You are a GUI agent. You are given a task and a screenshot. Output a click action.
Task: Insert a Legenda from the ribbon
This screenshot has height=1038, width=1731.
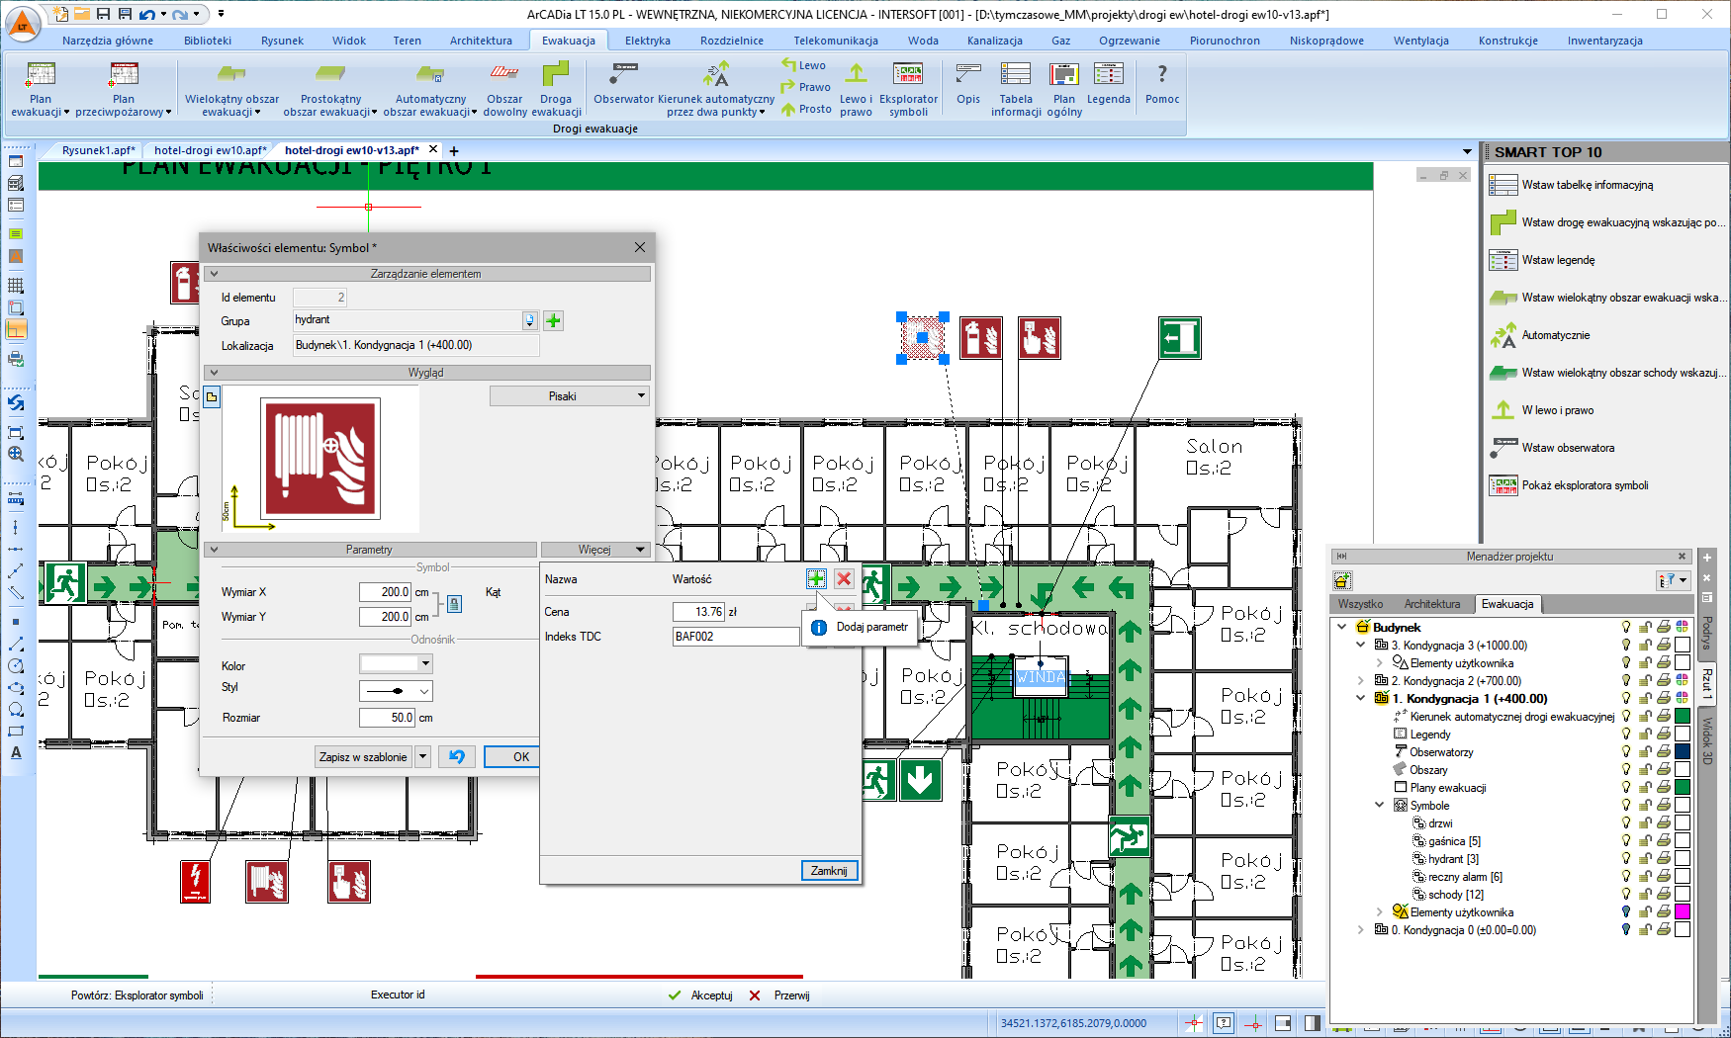point(1108,84)
